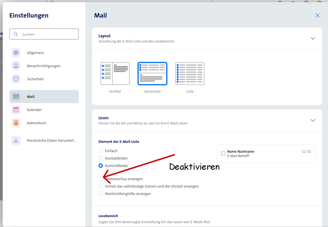Click the download icon for personal data
Viewport: 328px width, 227px height.
pos(16,140)
